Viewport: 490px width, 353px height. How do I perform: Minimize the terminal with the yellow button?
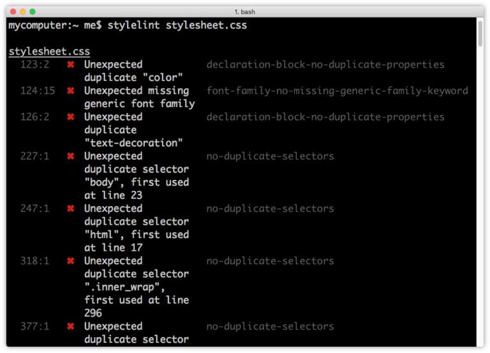[x=23, y=11]
